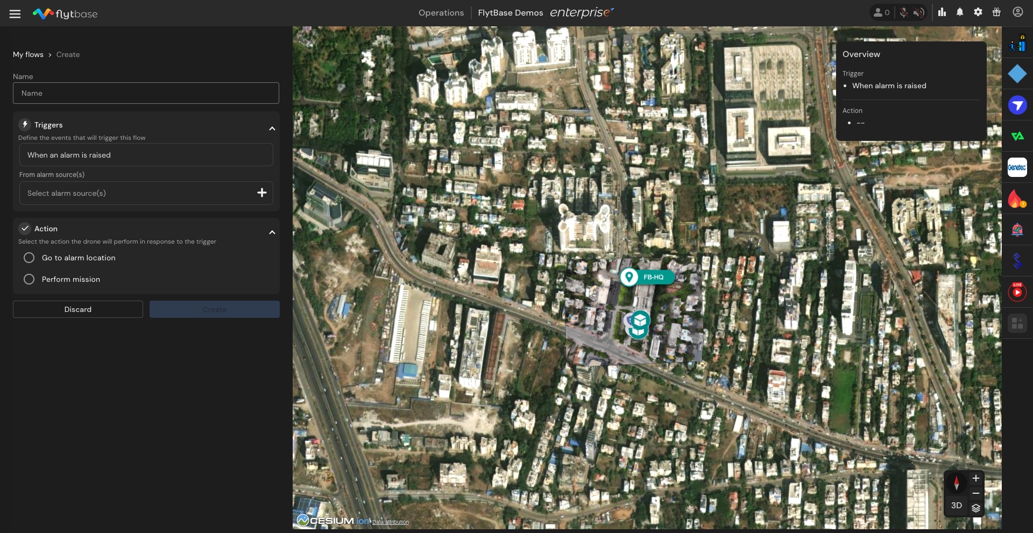Open the When an alarm is raised trigger selector

(x=146, y=155)
